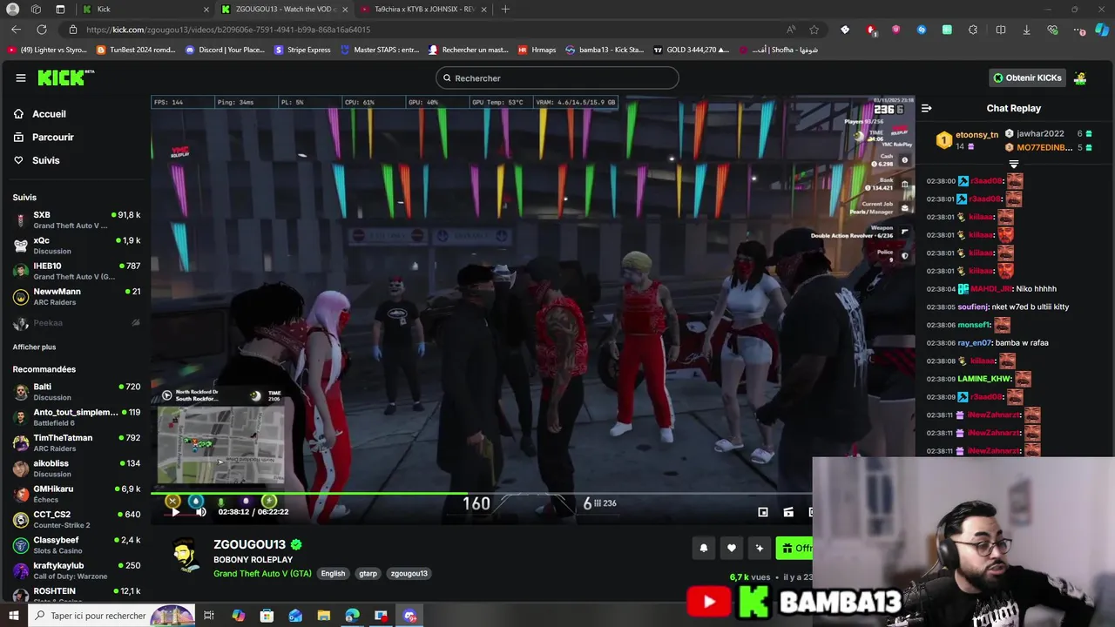Screen dimensions: 1115x627
Task: Expand the gifters leaderboard chevron
Action: click(x=1013, y=164)
